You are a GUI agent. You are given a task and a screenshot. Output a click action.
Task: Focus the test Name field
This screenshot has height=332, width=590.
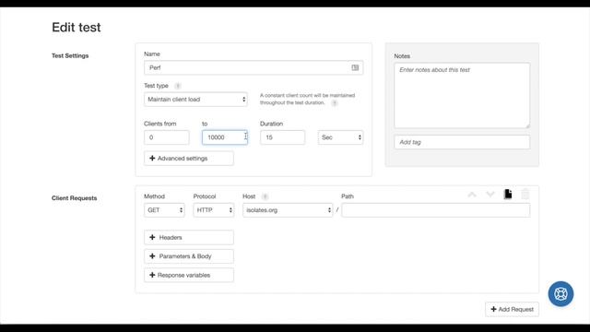254,67
